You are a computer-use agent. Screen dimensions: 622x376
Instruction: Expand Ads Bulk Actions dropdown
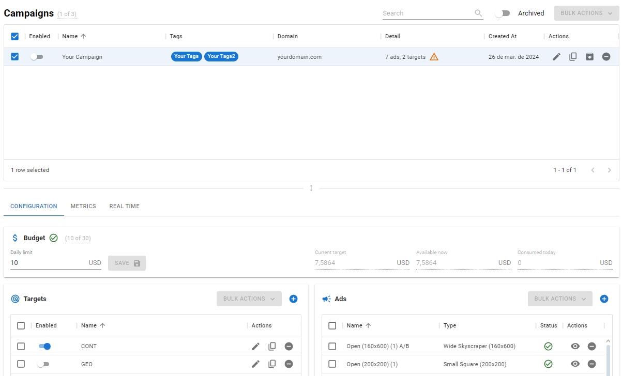pyautogui.click(x=560, y=299)
